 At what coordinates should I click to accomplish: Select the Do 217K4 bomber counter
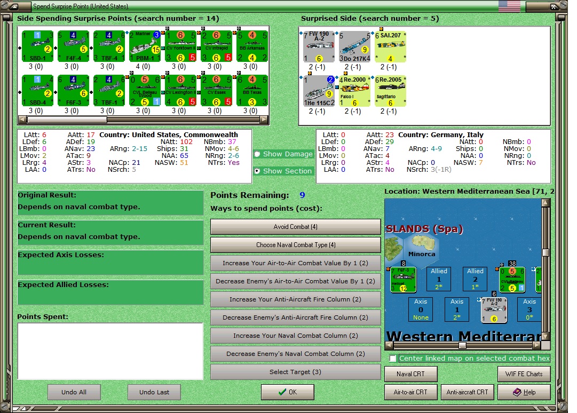coord(354,47)
